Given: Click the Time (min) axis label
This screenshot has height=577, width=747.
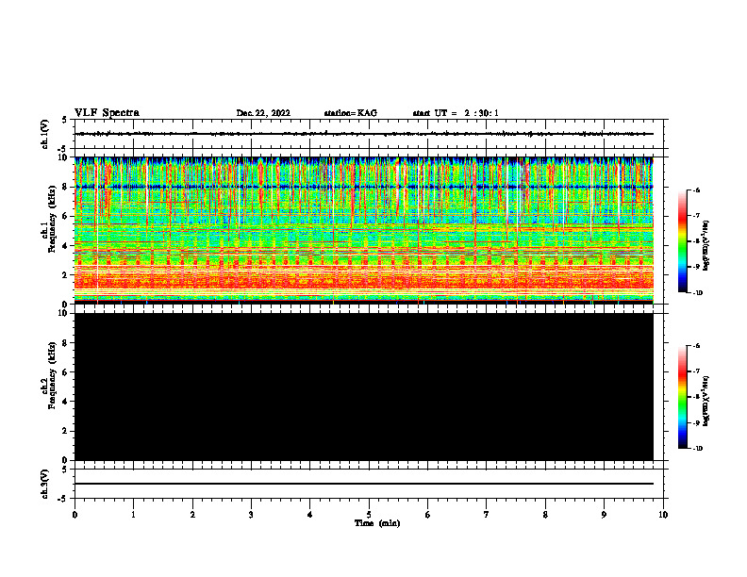Looking at the screenshot, I should pos(377,523).
